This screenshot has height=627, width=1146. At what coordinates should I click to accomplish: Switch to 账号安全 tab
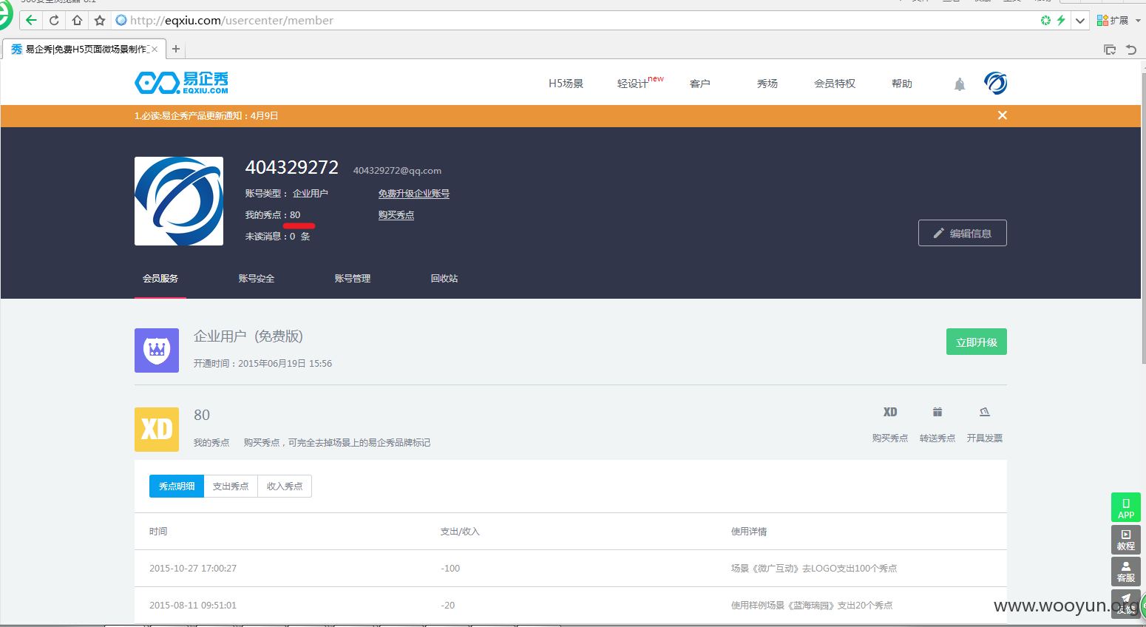257,279
